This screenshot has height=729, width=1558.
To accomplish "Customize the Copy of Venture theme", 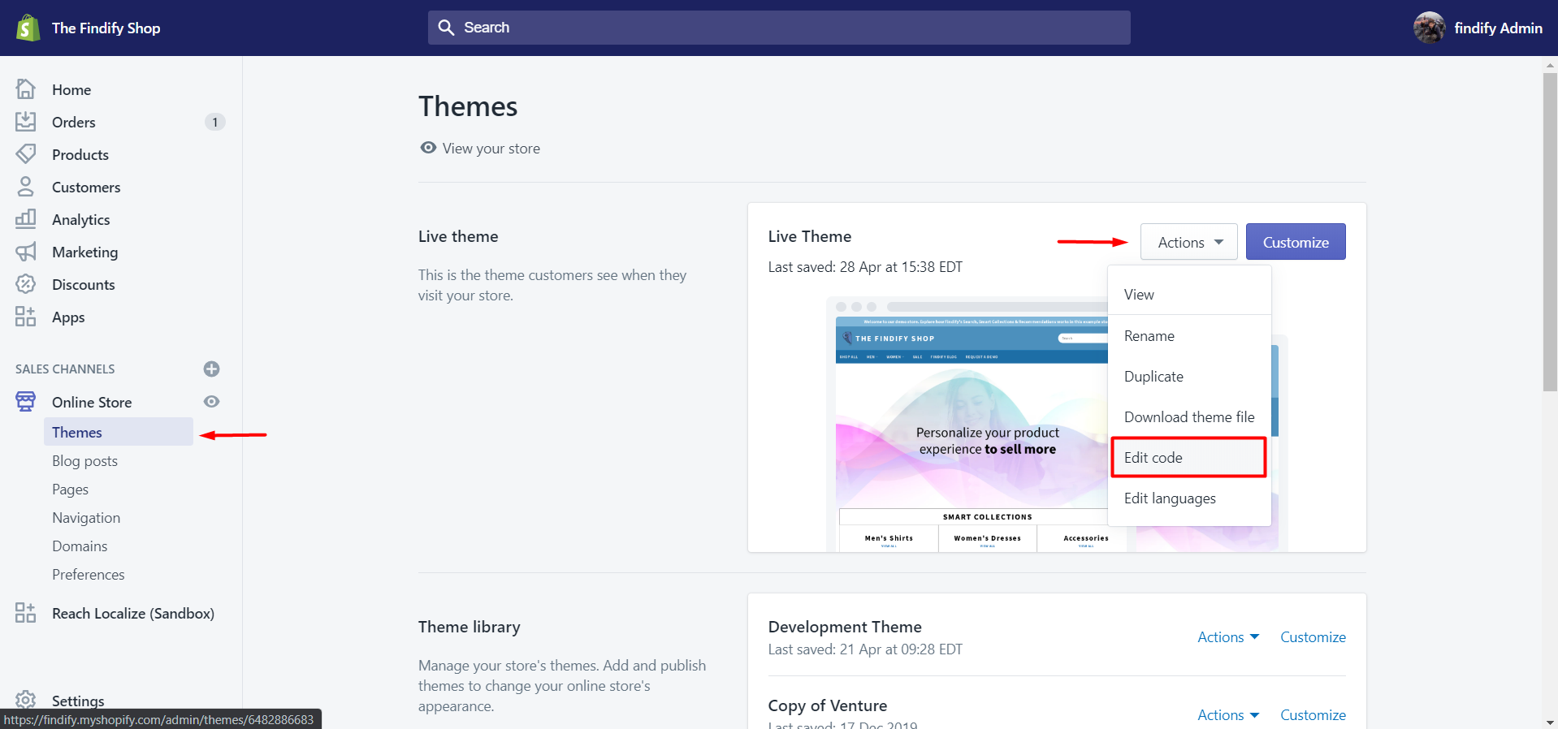I will tap(1313, 714).
